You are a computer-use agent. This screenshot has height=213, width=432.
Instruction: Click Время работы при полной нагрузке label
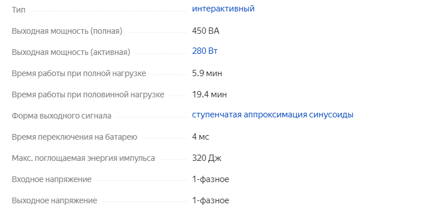pyautogui.click(x=79, y=74)
